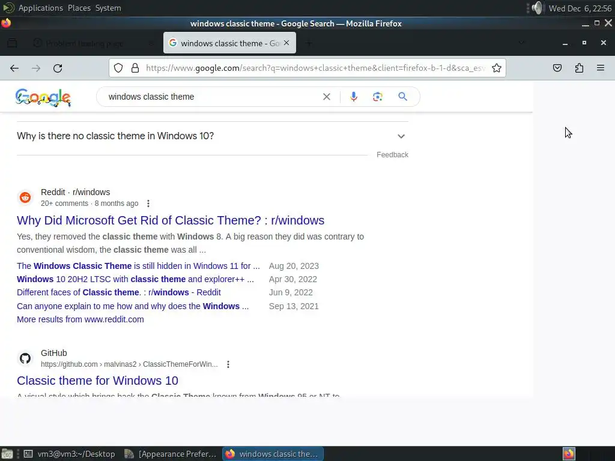Screen dimensions: 615x461
Task: Start Google voice search microphone
Action: coord(353,97)
